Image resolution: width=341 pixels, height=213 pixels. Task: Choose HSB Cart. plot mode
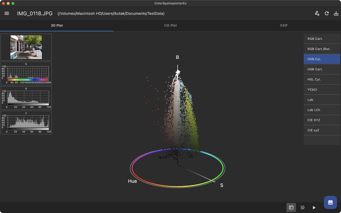pyautogui.click(x=322, y=69)
